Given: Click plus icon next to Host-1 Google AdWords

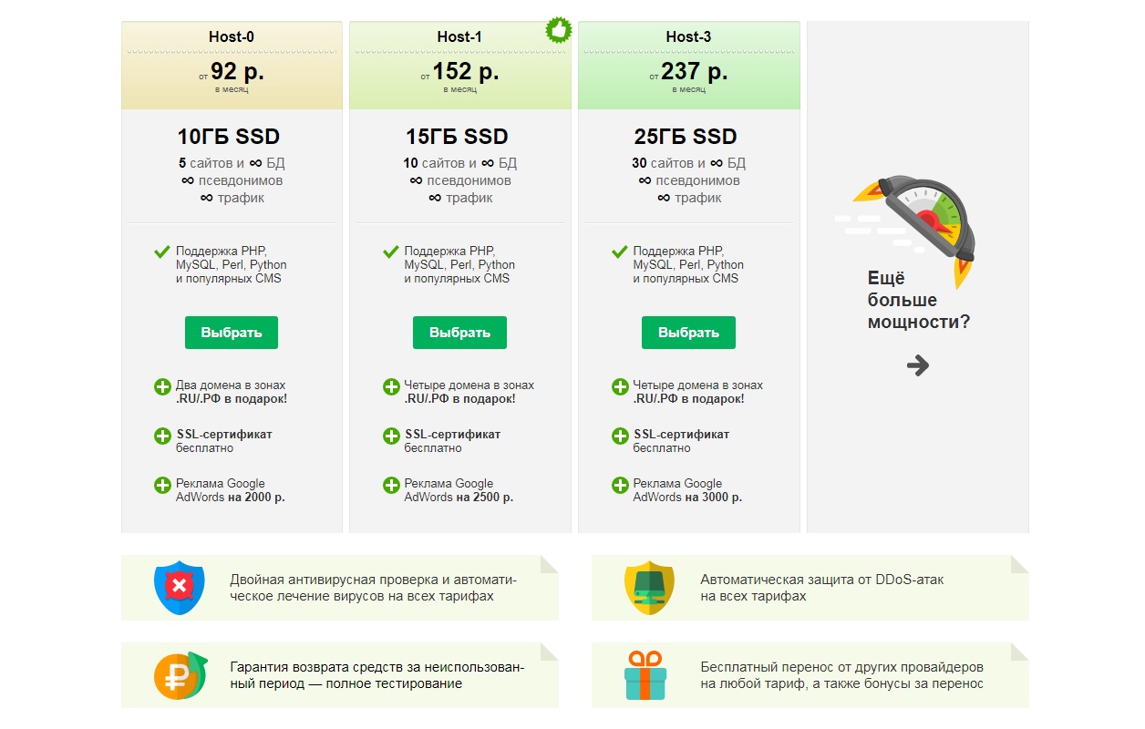Looking at the screenshot, I should coord(391,486).
